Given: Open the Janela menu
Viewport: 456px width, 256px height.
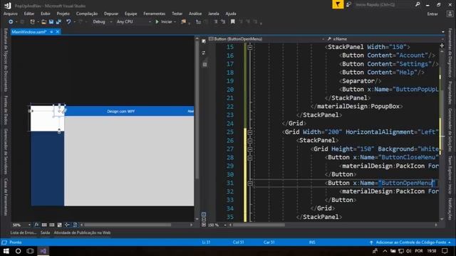Looking at the screenshot, I should tap(214, 14).
